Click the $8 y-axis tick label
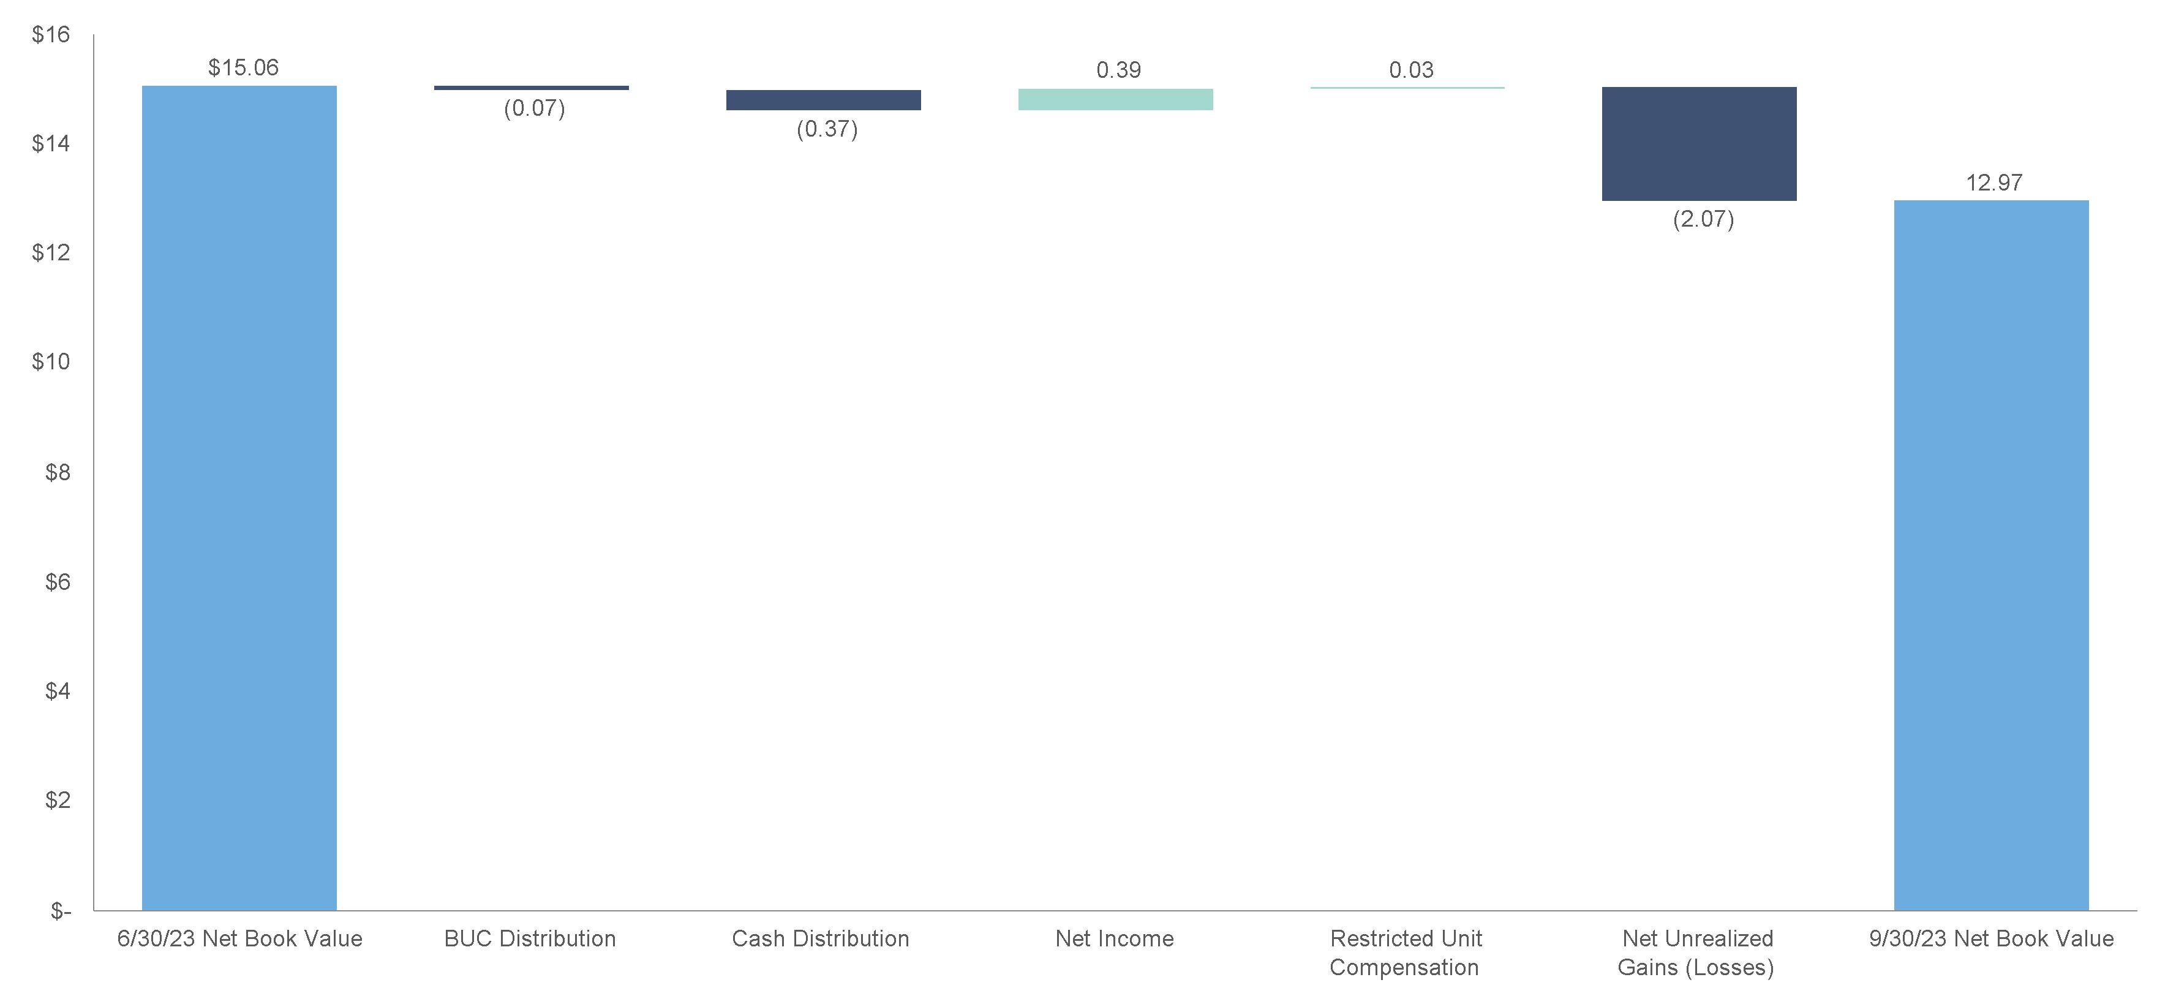2157x1007 pixels. pos(57,472)
